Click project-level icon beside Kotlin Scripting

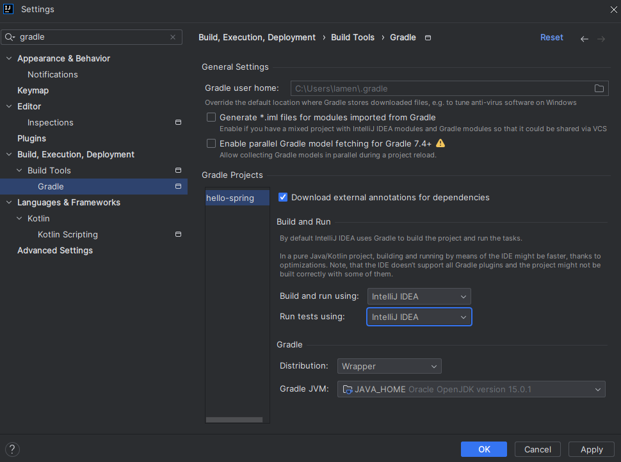(x=178, y=234)
